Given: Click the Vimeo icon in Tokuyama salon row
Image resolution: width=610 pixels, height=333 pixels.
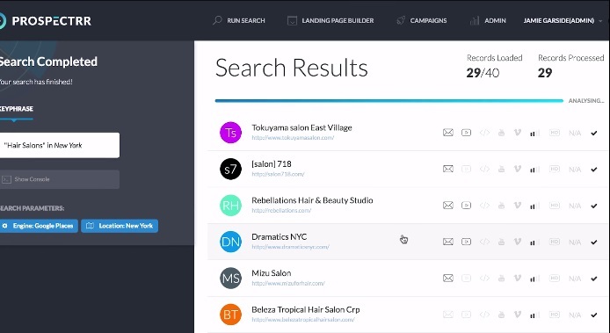Looking at the screenshot, I should (x=518, y=133).
